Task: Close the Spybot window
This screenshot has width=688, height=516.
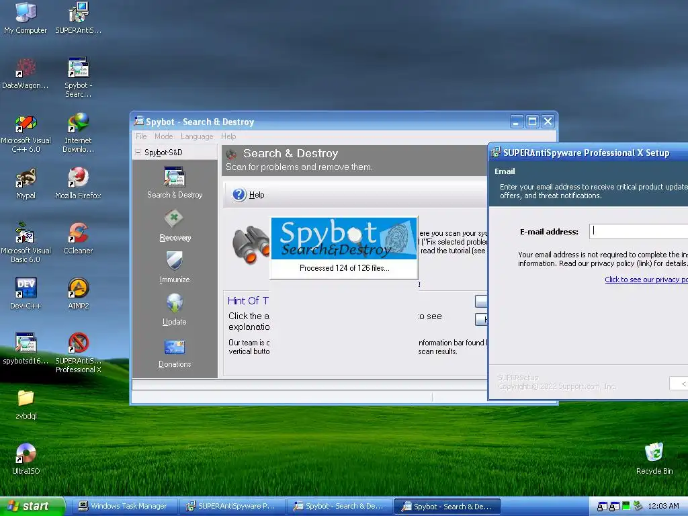Action: point(548,122)
